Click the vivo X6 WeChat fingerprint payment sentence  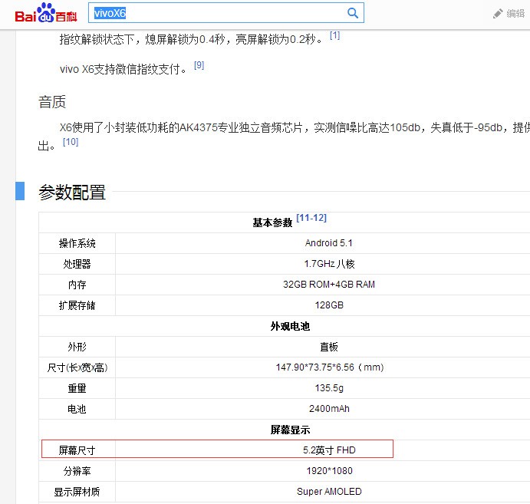click(x=123, y=69)
